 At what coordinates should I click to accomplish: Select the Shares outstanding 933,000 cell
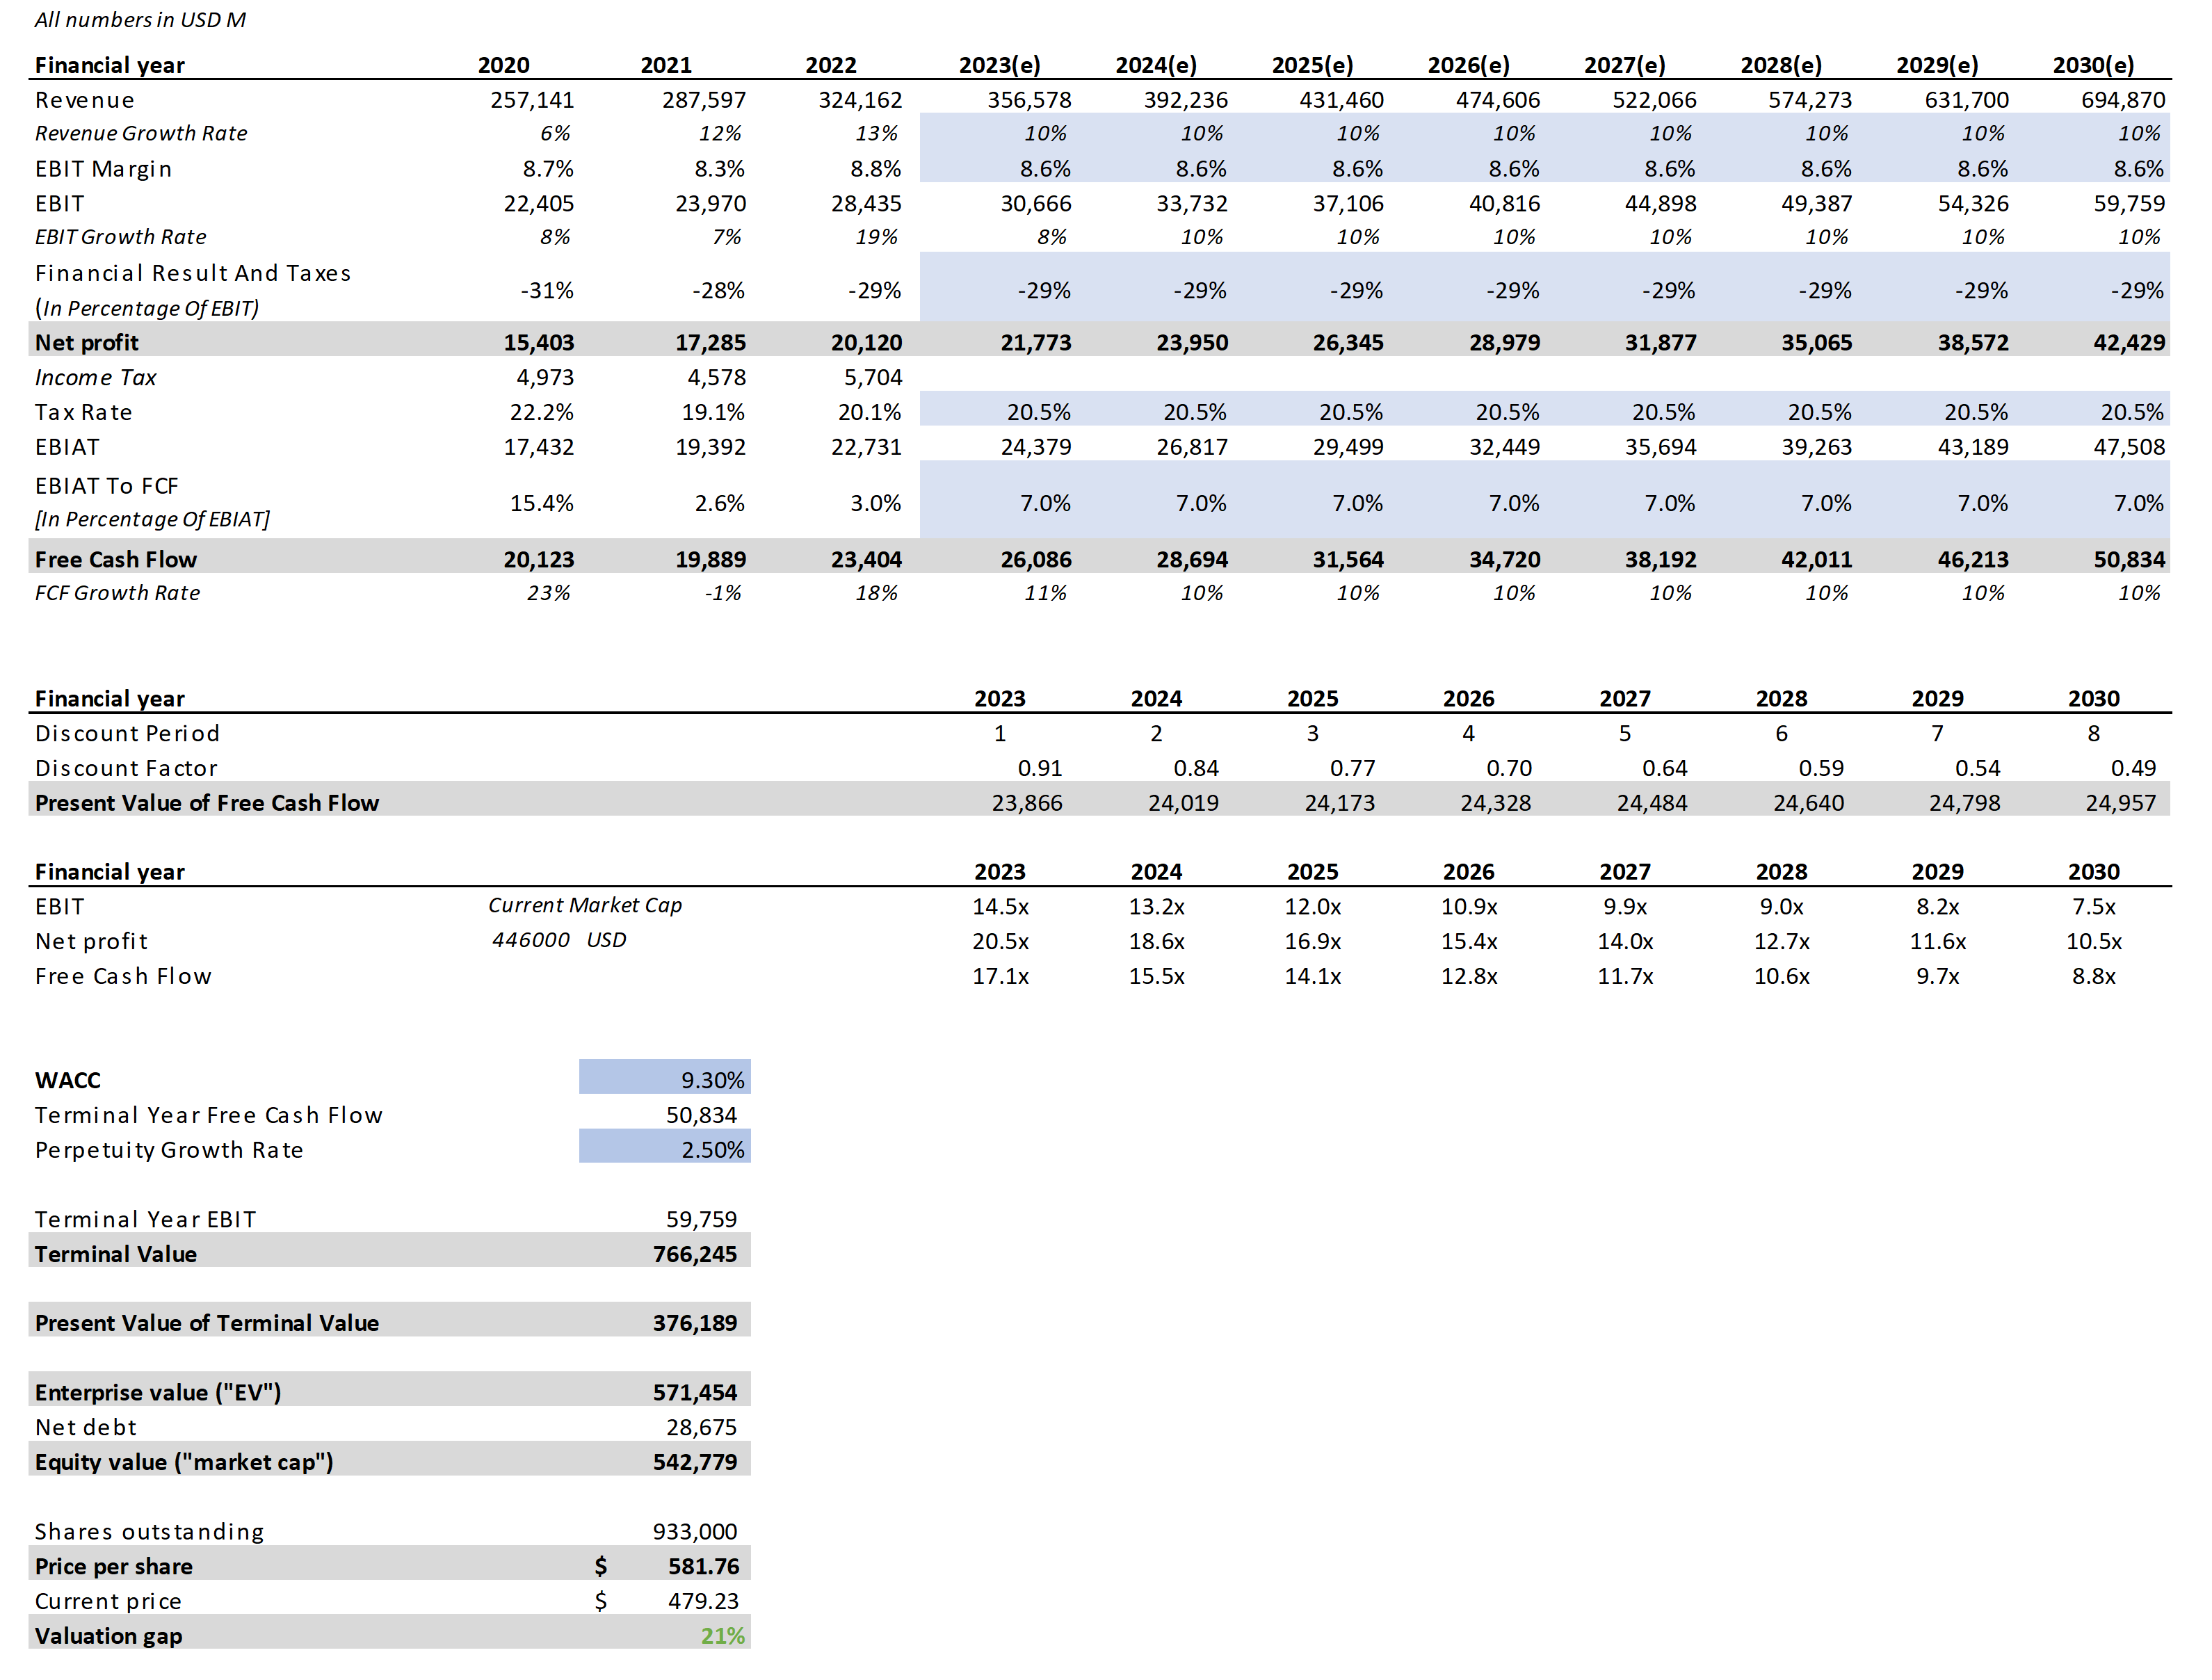click(694, 1531)
